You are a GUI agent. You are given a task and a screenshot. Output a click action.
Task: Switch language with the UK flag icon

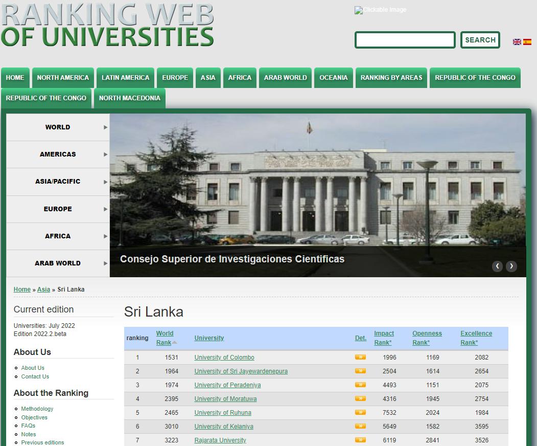(x=517, y=42)
